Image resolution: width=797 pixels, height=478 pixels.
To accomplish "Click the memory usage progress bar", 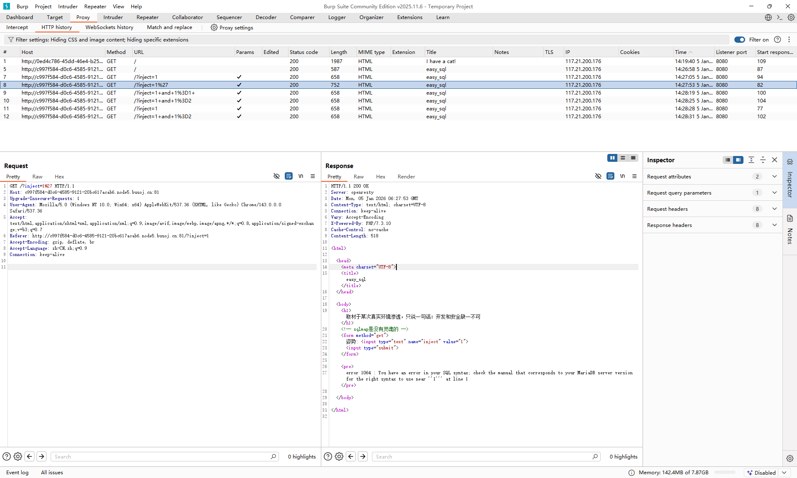I will 725,473.
